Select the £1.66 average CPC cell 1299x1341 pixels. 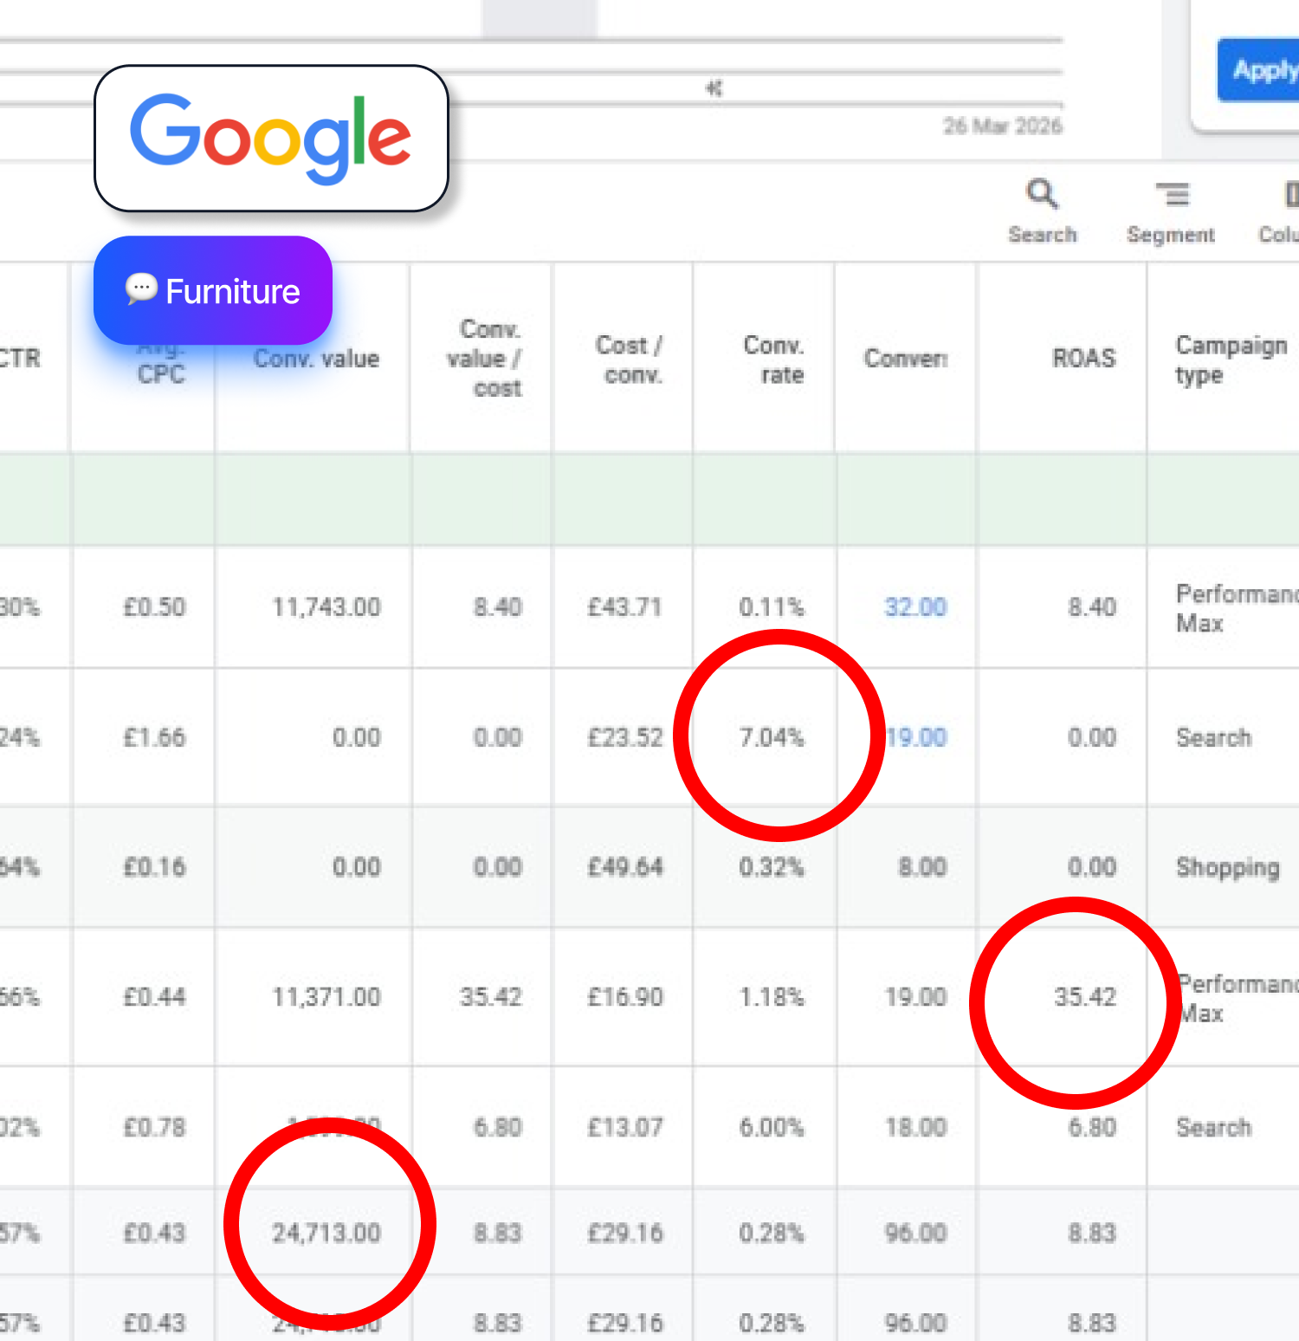pyautogui.click(x=154, y=737)
